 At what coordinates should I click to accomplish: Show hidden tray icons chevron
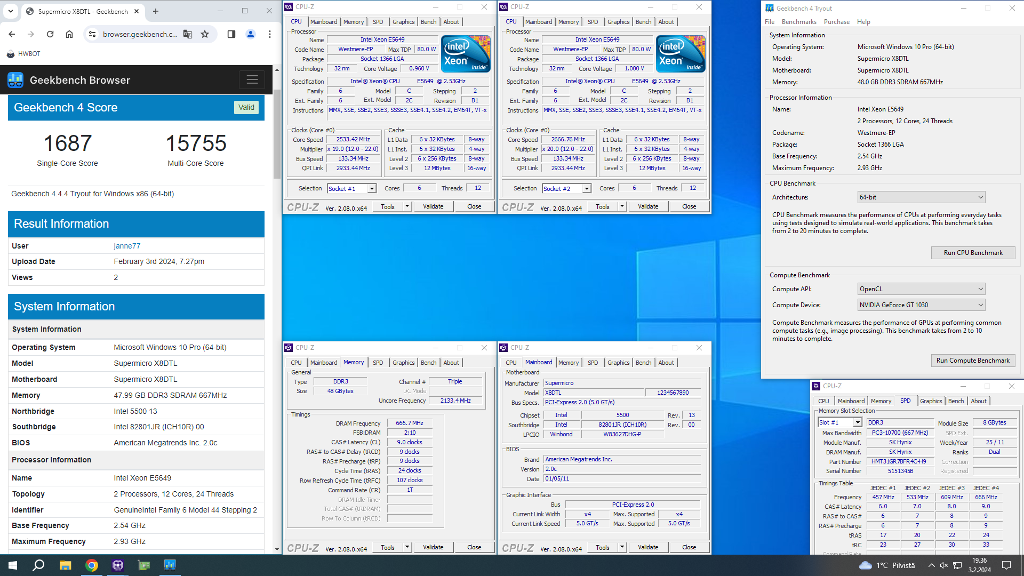pyautogui.click(x=931, y=565)
